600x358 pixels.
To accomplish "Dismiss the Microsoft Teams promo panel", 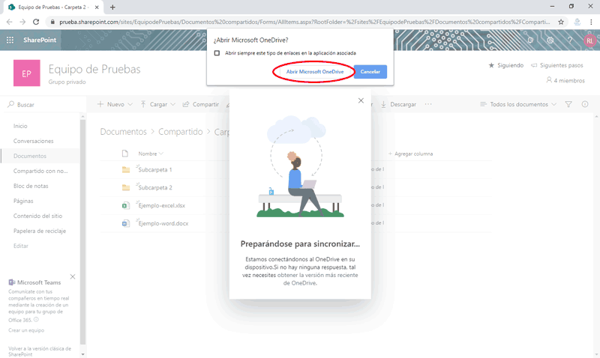I will pyautogui.click(x=73, y=276).
